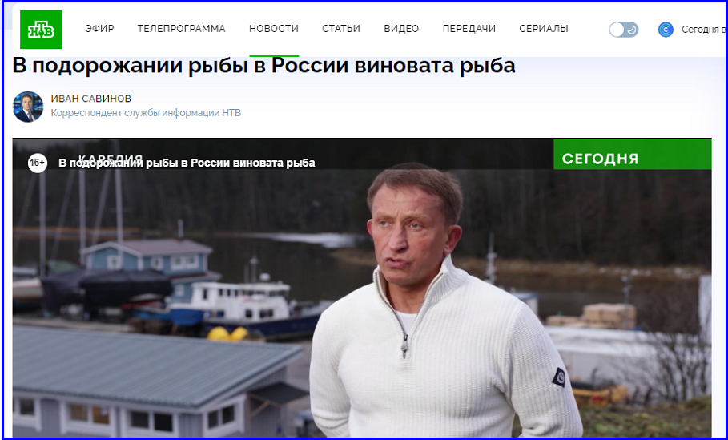Viewport: 728px width, 440px height.
Task: Click the main article headline
Action: pos(263,66)
